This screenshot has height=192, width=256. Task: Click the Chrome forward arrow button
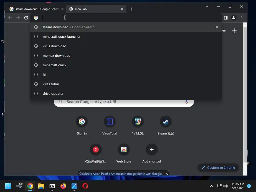pos(18,18)
